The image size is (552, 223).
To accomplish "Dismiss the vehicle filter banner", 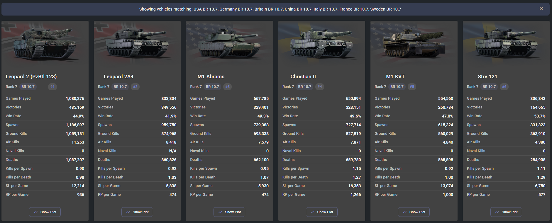I will (x=541, y=9).
